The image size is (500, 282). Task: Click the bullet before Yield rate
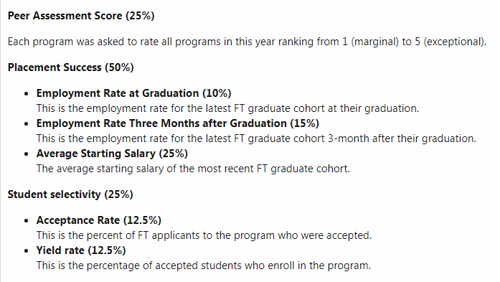pyautogui.click(x=26, y=251)
